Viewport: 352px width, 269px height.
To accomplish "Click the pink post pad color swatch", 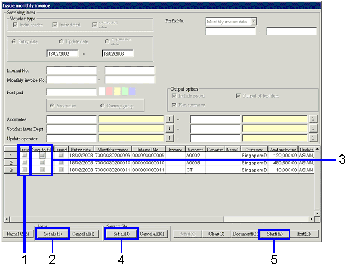I will point(110,92).
